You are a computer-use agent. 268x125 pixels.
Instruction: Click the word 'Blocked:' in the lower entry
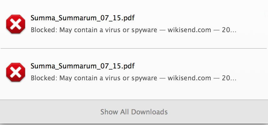tap(44, 78)
